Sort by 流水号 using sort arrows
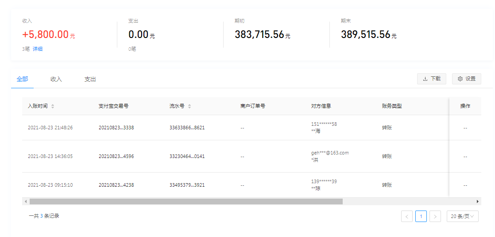Image resolution: width=495 pixels, height=237 pixels. (x=189, y=106)
